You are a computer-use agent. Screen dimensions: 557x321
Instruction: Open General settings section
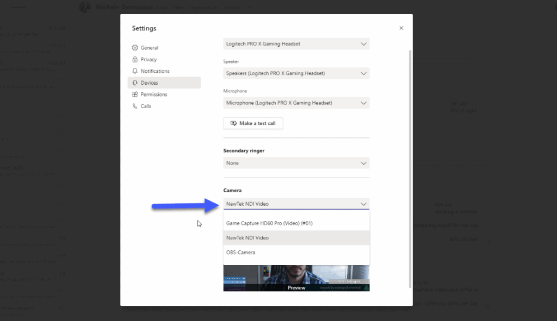[164, 48]
